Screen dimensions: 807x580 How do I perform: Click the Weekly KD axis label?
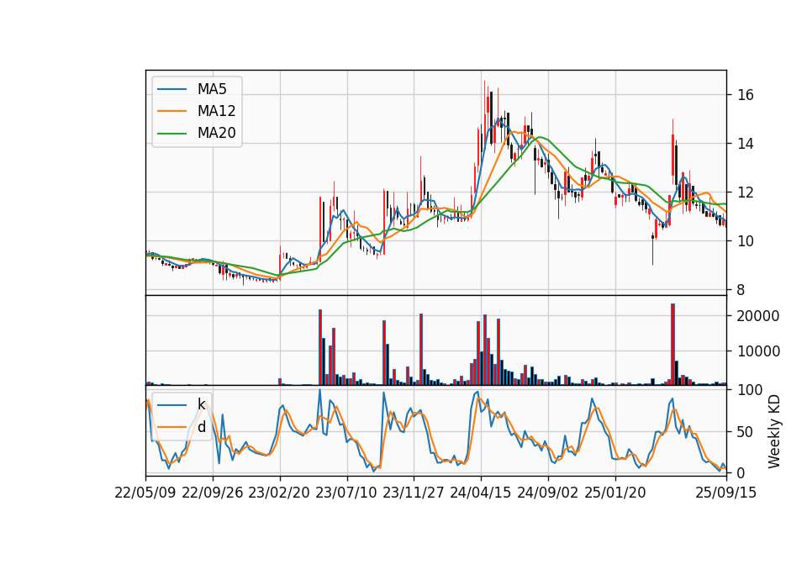point(773,432)
